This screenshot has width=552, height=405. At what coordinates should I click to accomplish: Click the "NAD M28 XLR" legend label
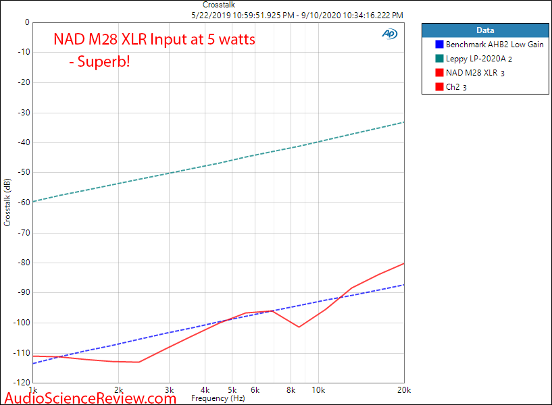tap(472, 73)
